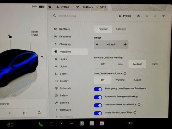Tap the charge port lightning icon by car
172x129 pixels.
click(42, 57)
